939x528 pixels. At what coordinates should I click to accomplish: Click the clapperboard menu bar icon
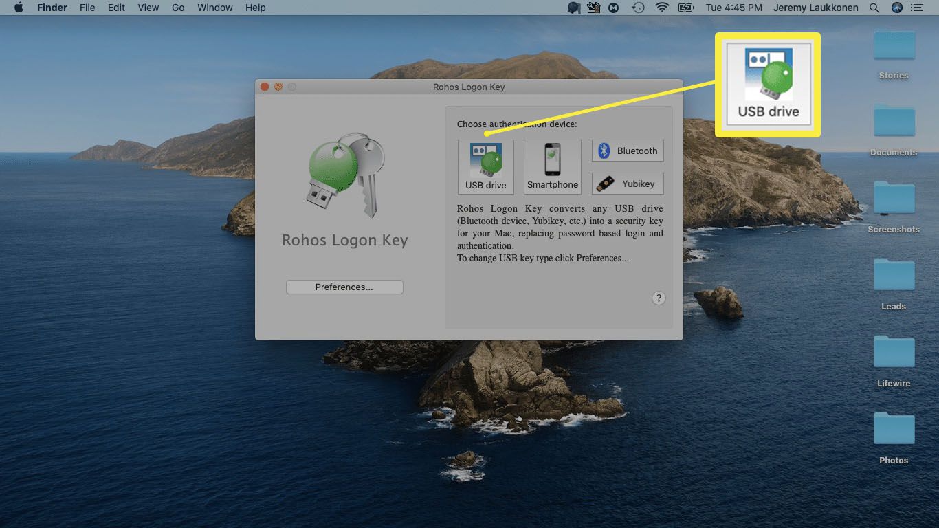pos(594,8)
